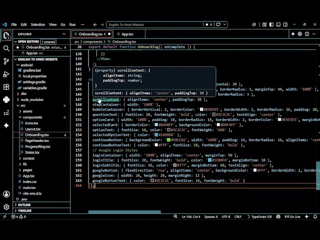The width and height of the screenshot is (320, 240).
Task: Click the notifications bell in status bar
Action: [315, 216]
